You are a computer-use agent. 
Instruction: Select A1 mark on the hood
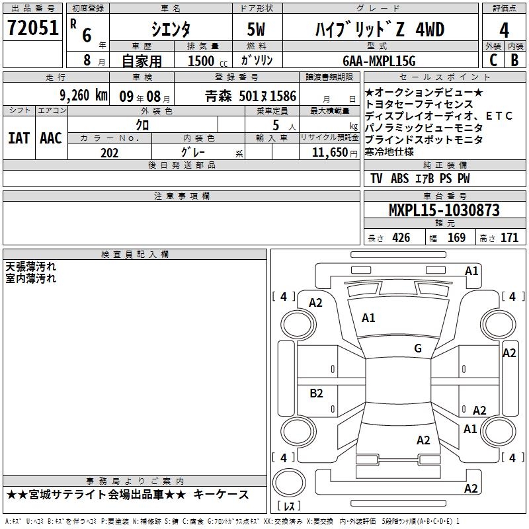tap(368, 318)
